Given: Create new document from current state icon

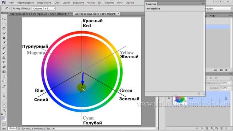Looking at the screenshot, I should click(x=216, y=70).
